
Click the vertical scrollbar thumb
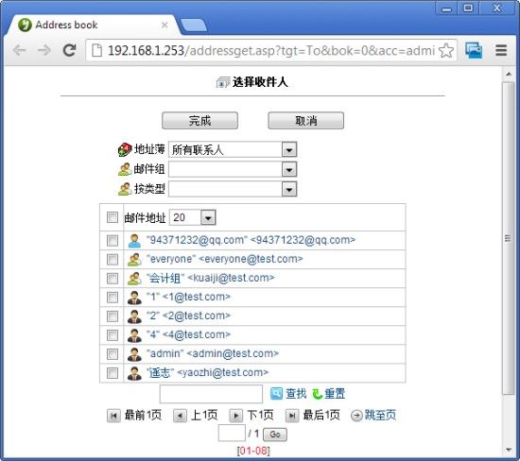point(508,238)
